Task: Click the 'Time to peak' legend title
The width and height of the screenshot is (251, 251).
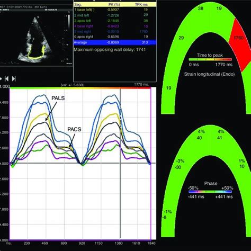Action: coord(210,55)
